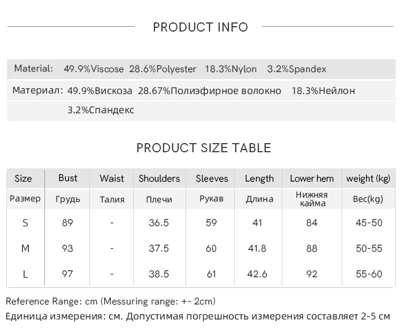Select the S size row label
Viewport: 401px width, 336px height.
(25, 223)
